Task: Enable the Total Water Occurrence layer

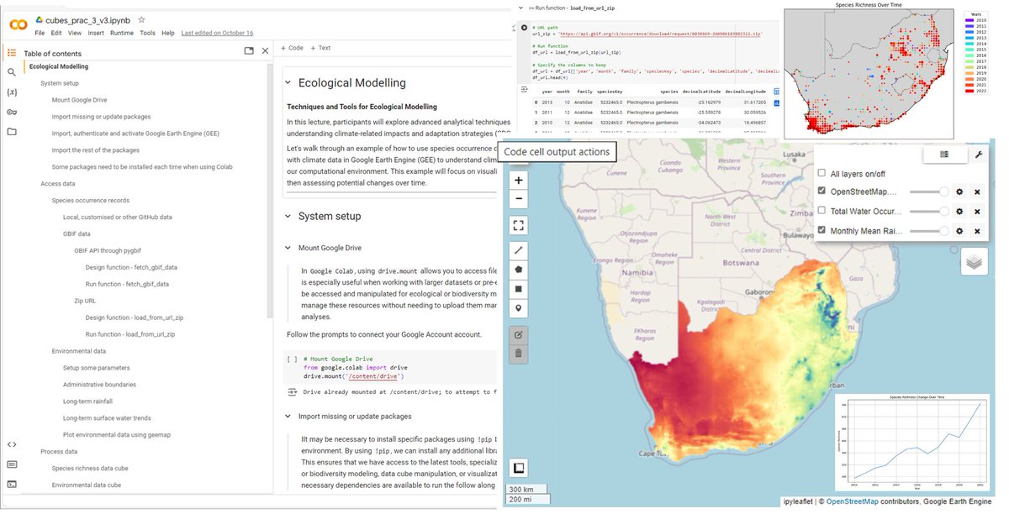Action: click(821, 210)
